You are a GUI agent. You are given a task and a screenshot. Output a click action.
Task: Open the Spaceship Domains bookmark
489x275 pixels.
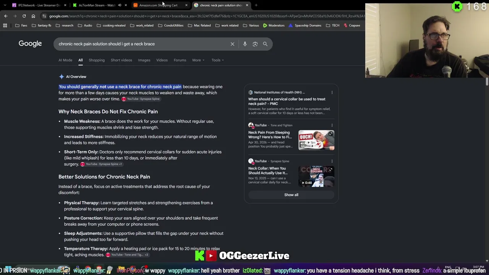tap(305, 26)
